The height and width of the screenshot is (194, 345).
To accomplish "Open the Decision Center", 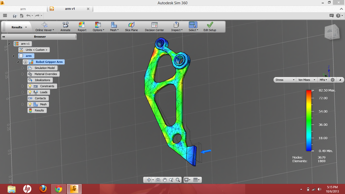I will (154, 27).
